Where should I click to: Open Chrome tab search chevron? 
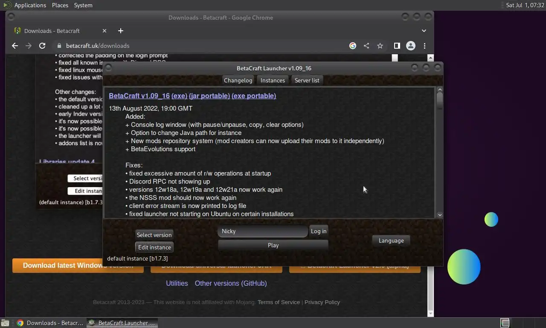424,31
